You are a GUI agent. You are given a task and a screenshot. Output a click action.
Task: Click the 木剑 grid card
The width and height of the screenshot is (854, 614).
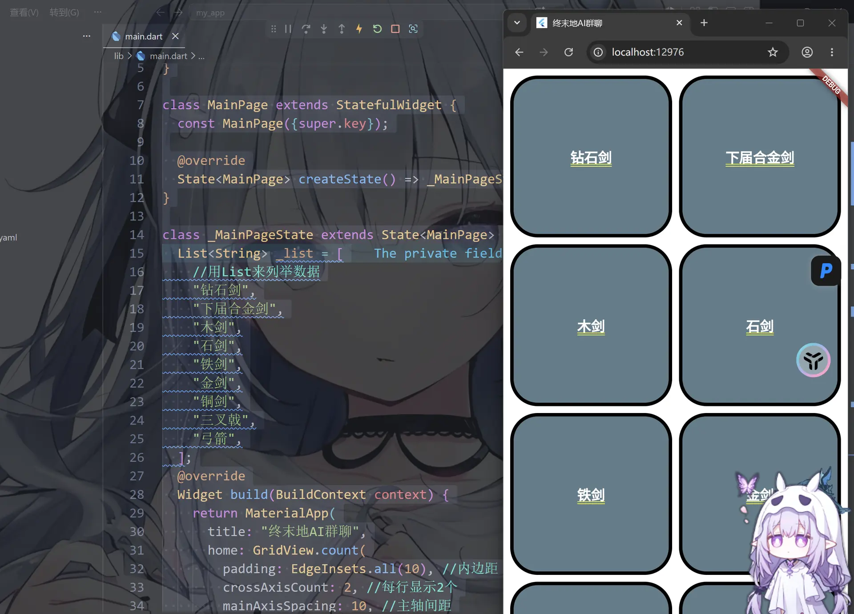(x=591, y=325)
